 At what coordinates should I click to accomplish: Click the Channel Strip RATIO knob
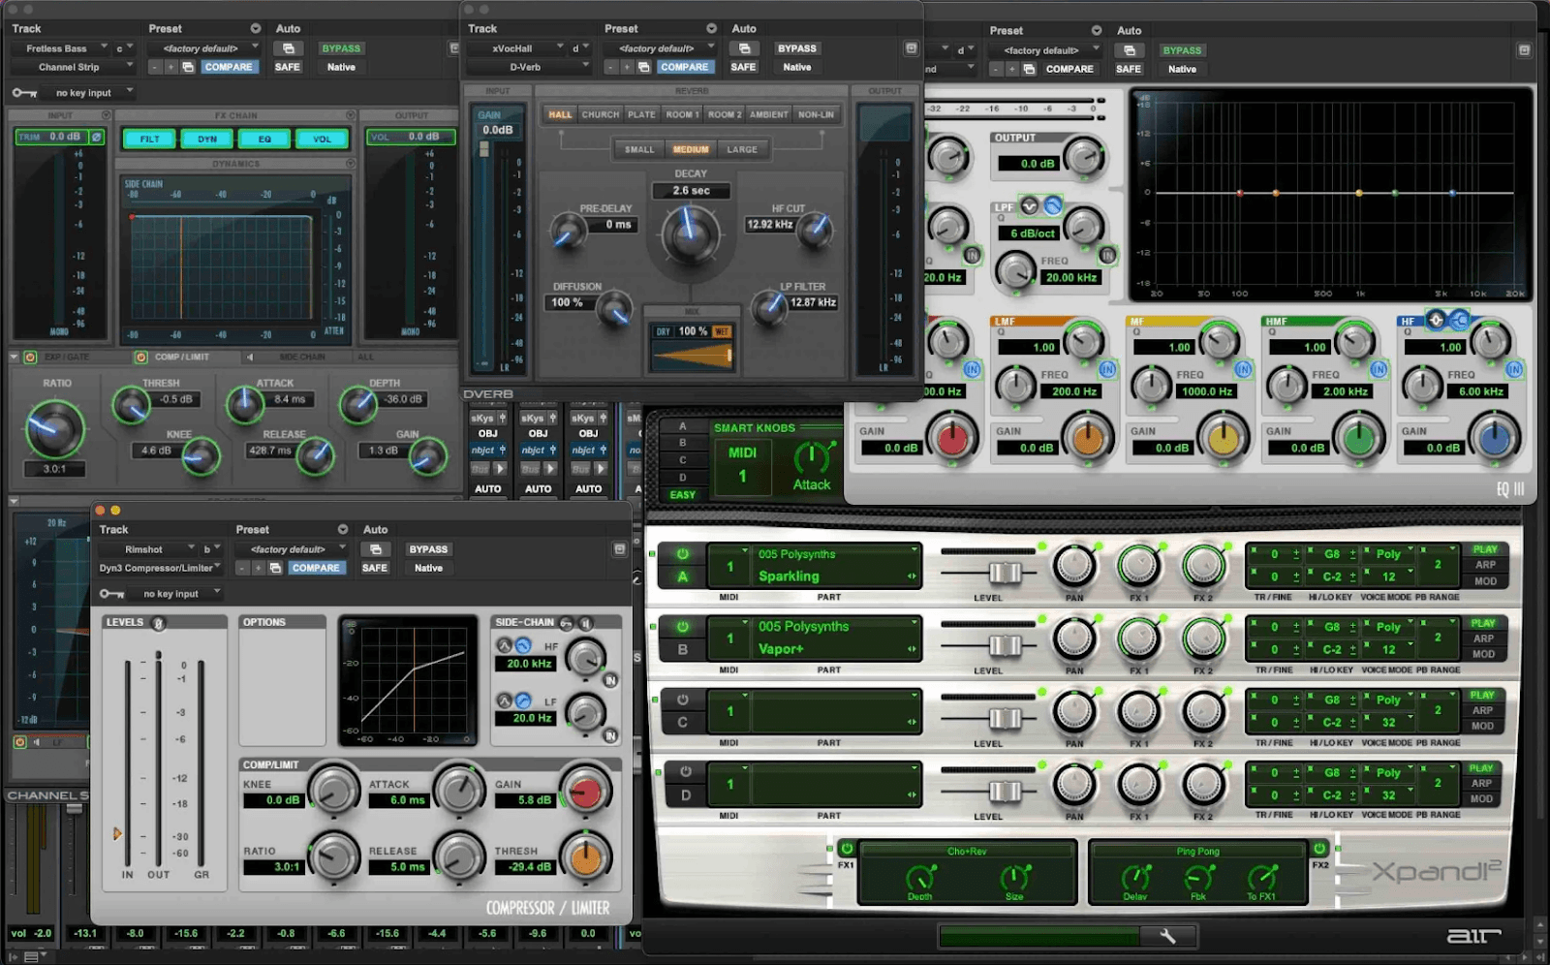pyautogui.click(x=54, y=428)
